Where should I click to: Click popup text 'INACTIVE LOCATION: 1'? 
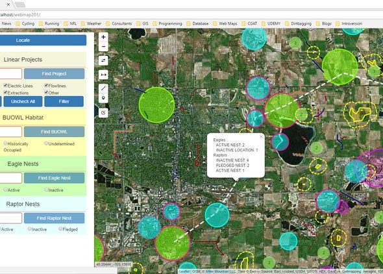pos(237,150)
